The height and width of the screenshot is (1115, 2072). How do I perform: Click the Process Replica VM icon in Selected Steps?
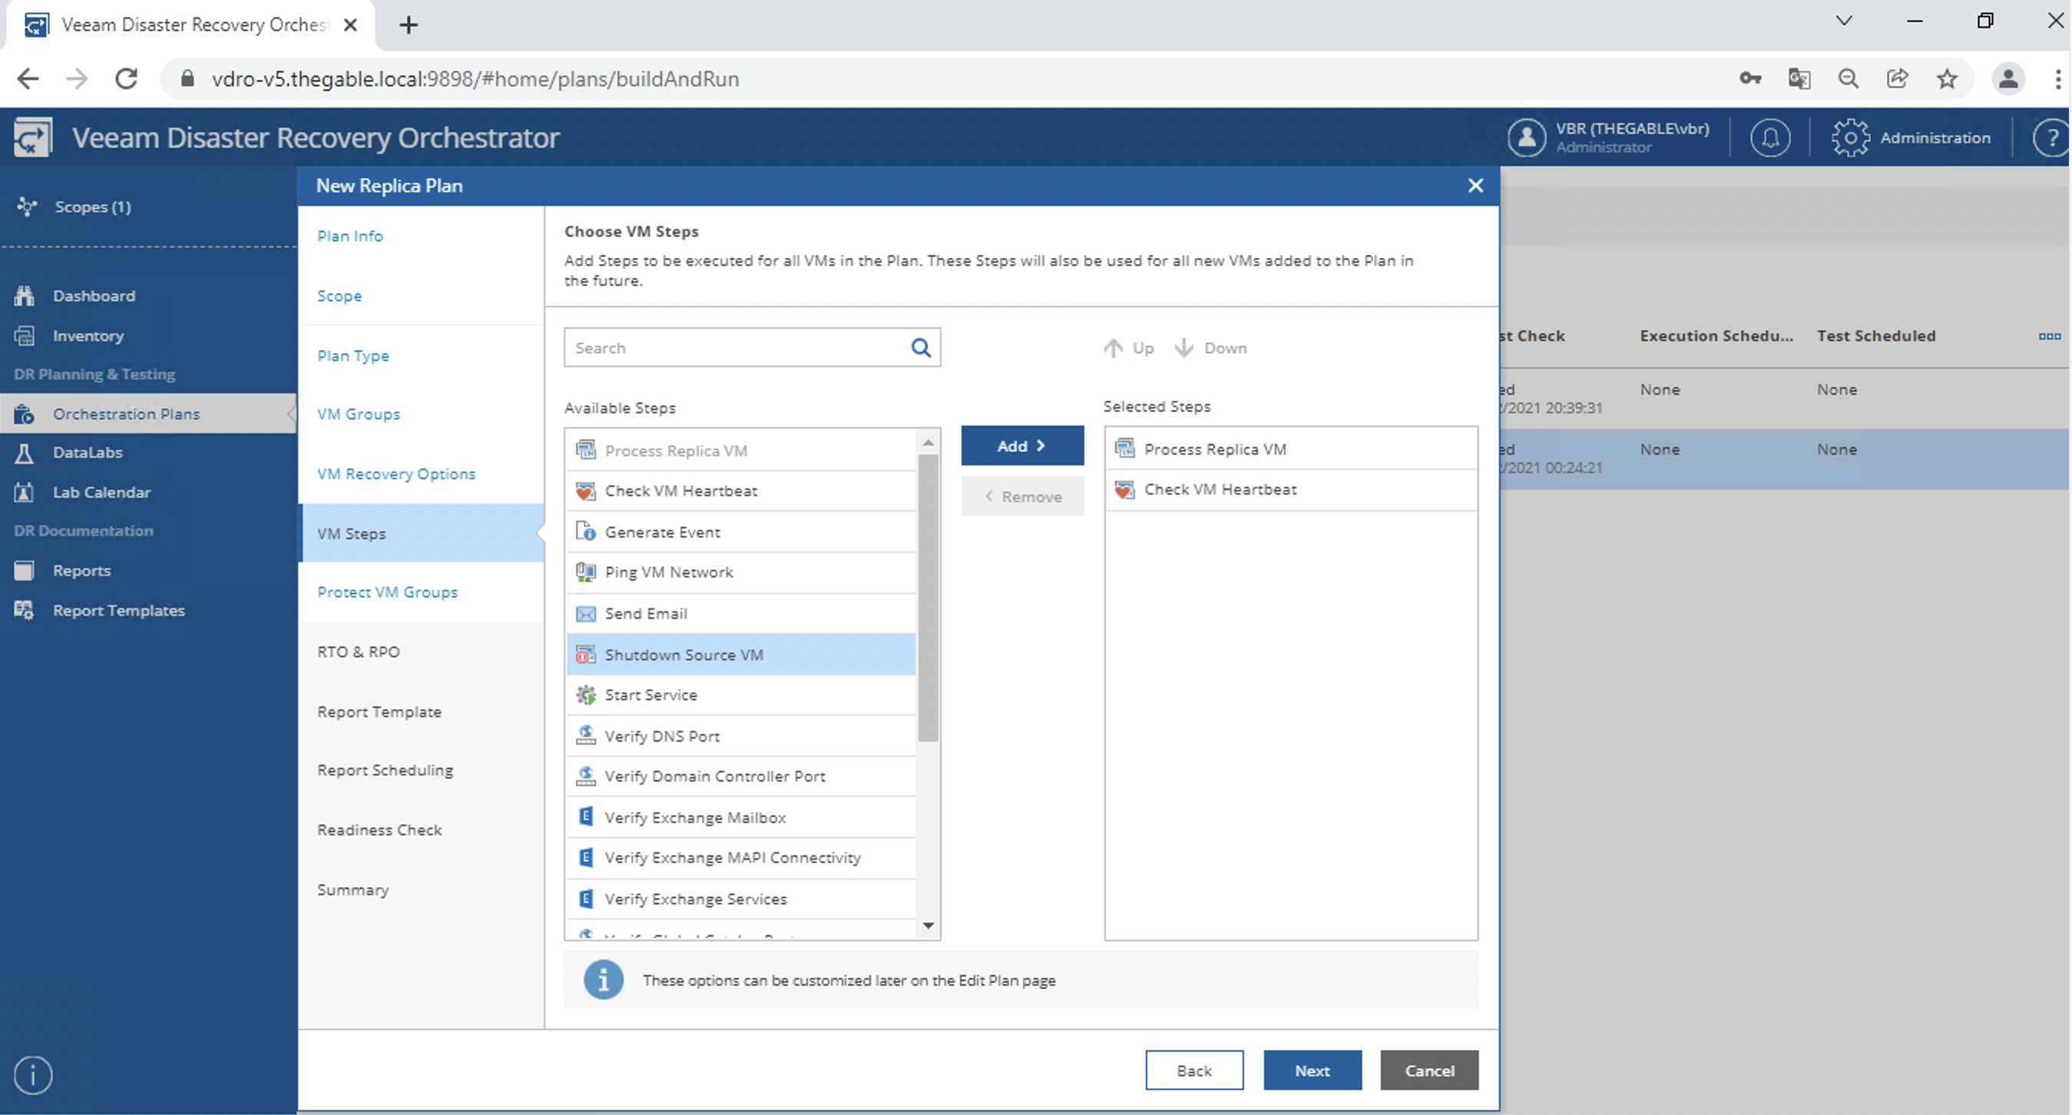[x=1124, y=449]
